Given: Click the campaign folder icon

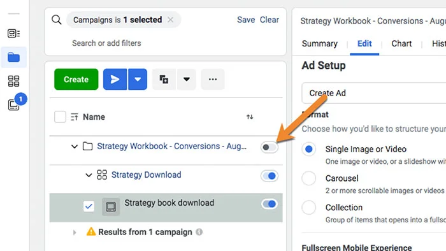Looking at the screenshot, I should coord(88,146).
